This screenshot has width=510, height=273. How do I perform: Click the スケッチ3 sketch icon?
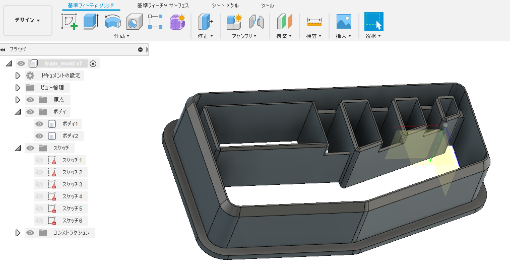pos(52,184)
